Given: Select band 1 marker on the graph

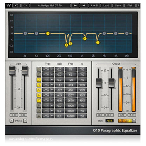Looking at the screenshot, I should point(25,33).
